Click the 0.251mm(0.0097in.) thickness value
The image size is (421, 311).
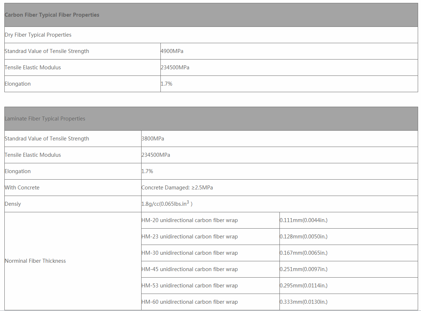tap(304, 269)
